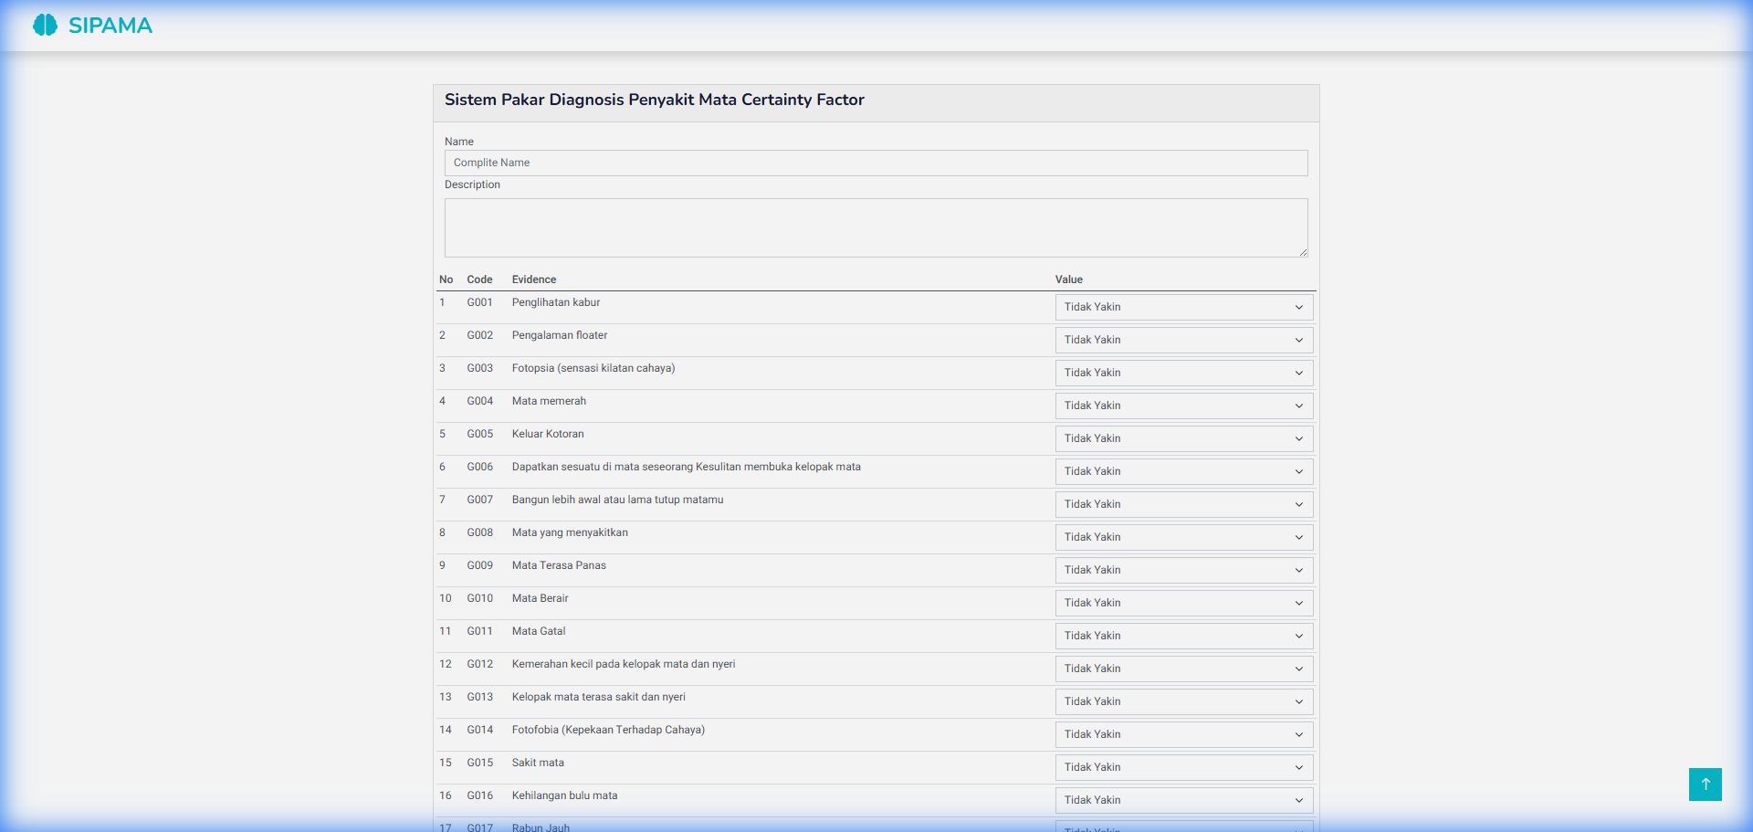Open the SIPAMA home link
Screen dimensions: 1753x832
coord(91,25)
